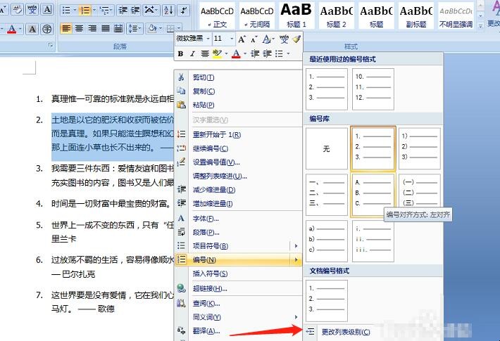Toggle the numbering list button in ribbon
The height and width of the screenshot is (341, 500).
click(x=84, y=11)
